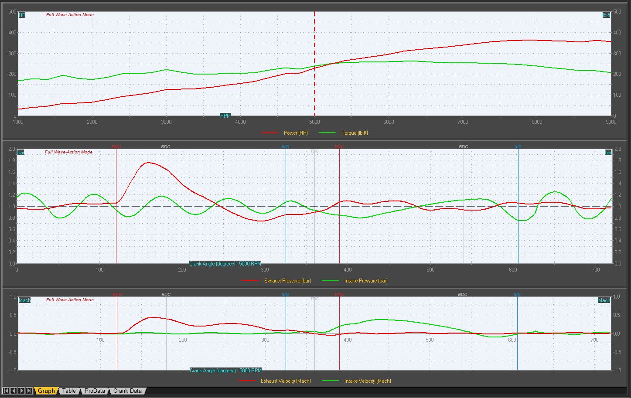Click the Exhaust Pressure (bar) legend entry
The width and height of the screenshot is (631, 398).
(x=287, y=281)
